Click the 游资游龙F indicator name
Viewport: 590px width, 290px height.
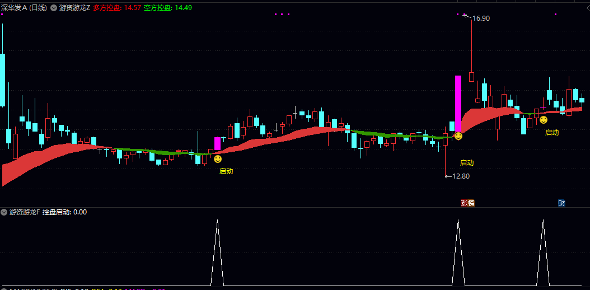pos(25,212)
